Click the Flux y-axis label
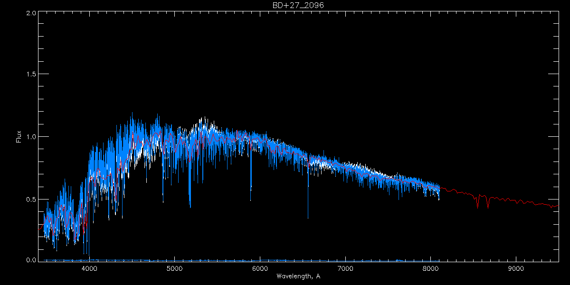 click(19, 137)
